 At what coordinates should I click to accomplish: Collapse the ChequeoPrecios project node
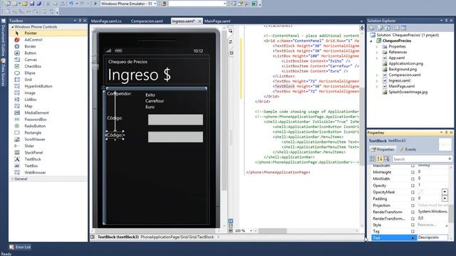point(371,41)
